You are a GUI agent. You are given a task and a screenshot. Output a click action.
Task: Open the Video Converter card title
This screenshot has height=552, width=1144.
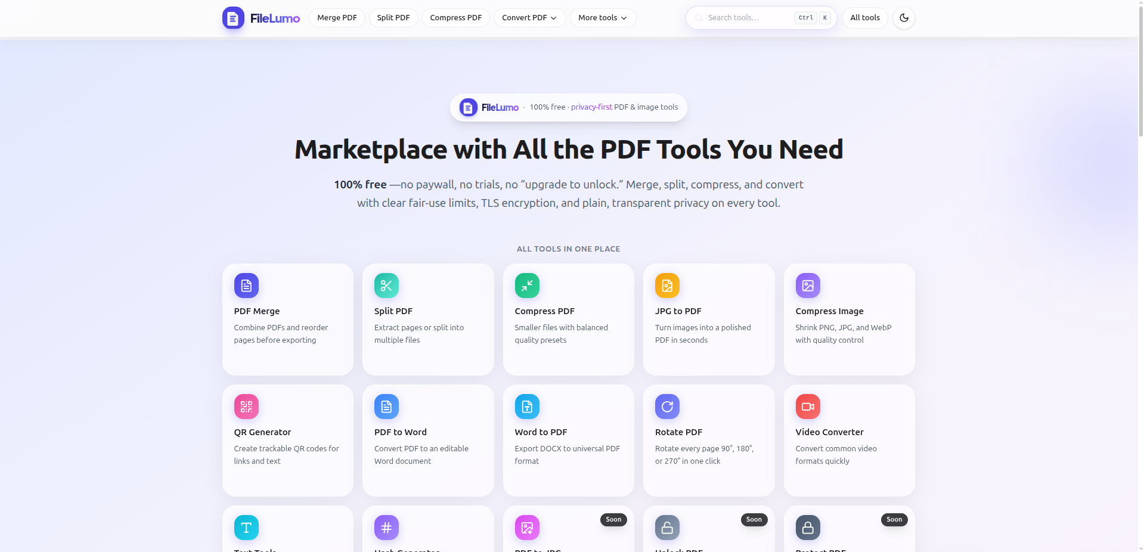(x=829, y=432)
